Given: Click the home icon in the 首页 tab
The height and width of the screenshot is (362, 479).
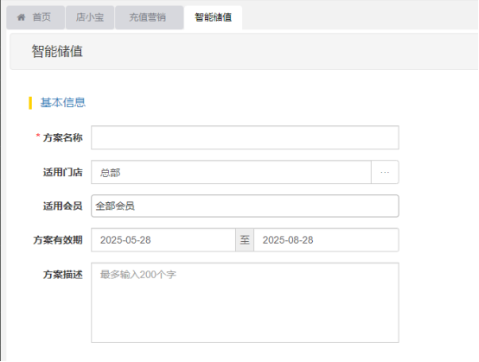Looking at the screenshot, I should click(x=21, y=17).
